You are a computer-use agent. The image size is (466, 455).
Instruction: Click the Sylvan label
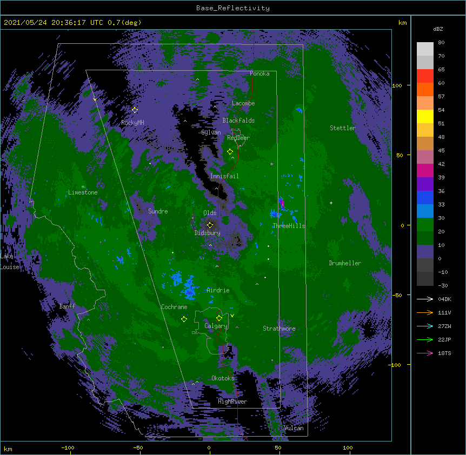point(211,132)
